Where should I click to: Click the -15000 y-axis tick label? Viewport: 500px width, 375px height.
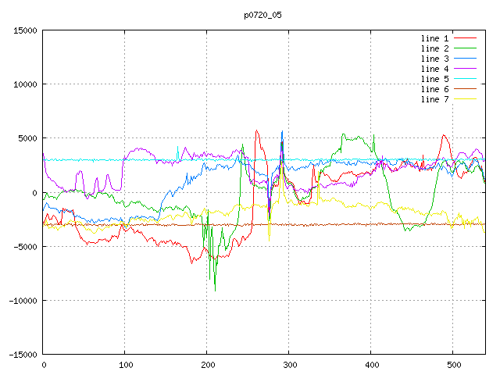(23, 355)
